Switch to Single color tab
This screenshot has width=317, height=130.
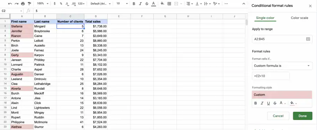point(265,18)
